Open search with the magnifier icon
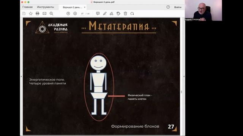 tap(51, 14)
